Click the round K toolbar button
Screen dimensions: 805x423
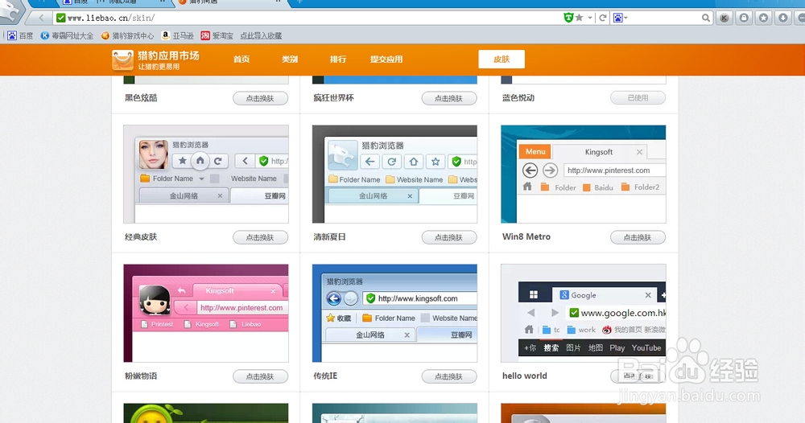(724, 18)
